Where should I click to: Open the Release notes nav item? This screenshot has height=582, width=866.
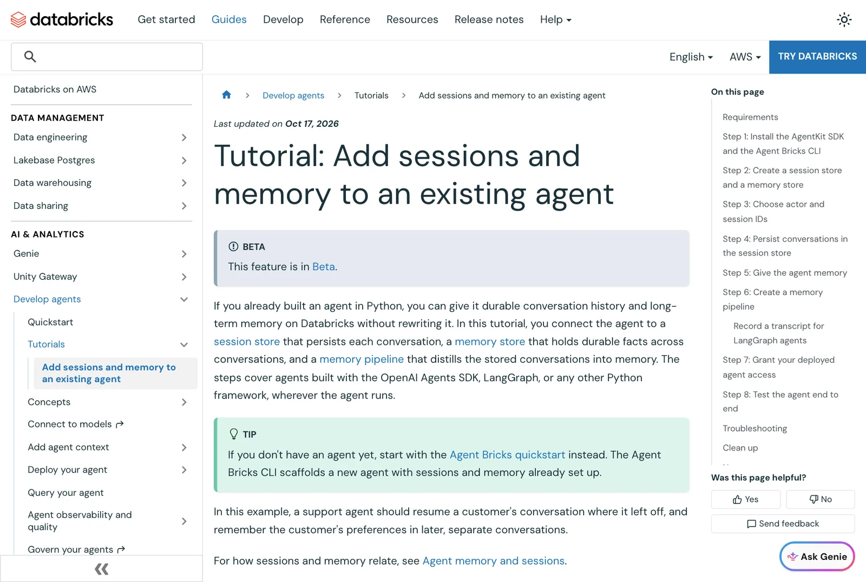[x=489, y=19]
